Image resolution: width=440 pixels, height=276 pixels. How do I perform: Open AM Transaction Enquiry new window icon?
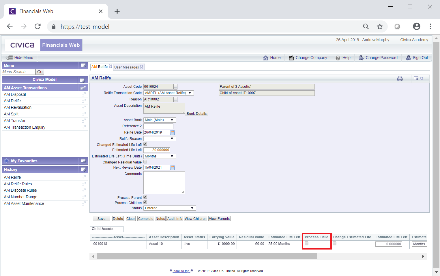[84, 127]
